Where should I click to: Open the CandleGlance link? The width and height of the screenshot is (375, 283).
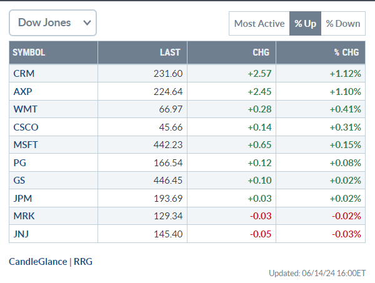tap(37, 261)
